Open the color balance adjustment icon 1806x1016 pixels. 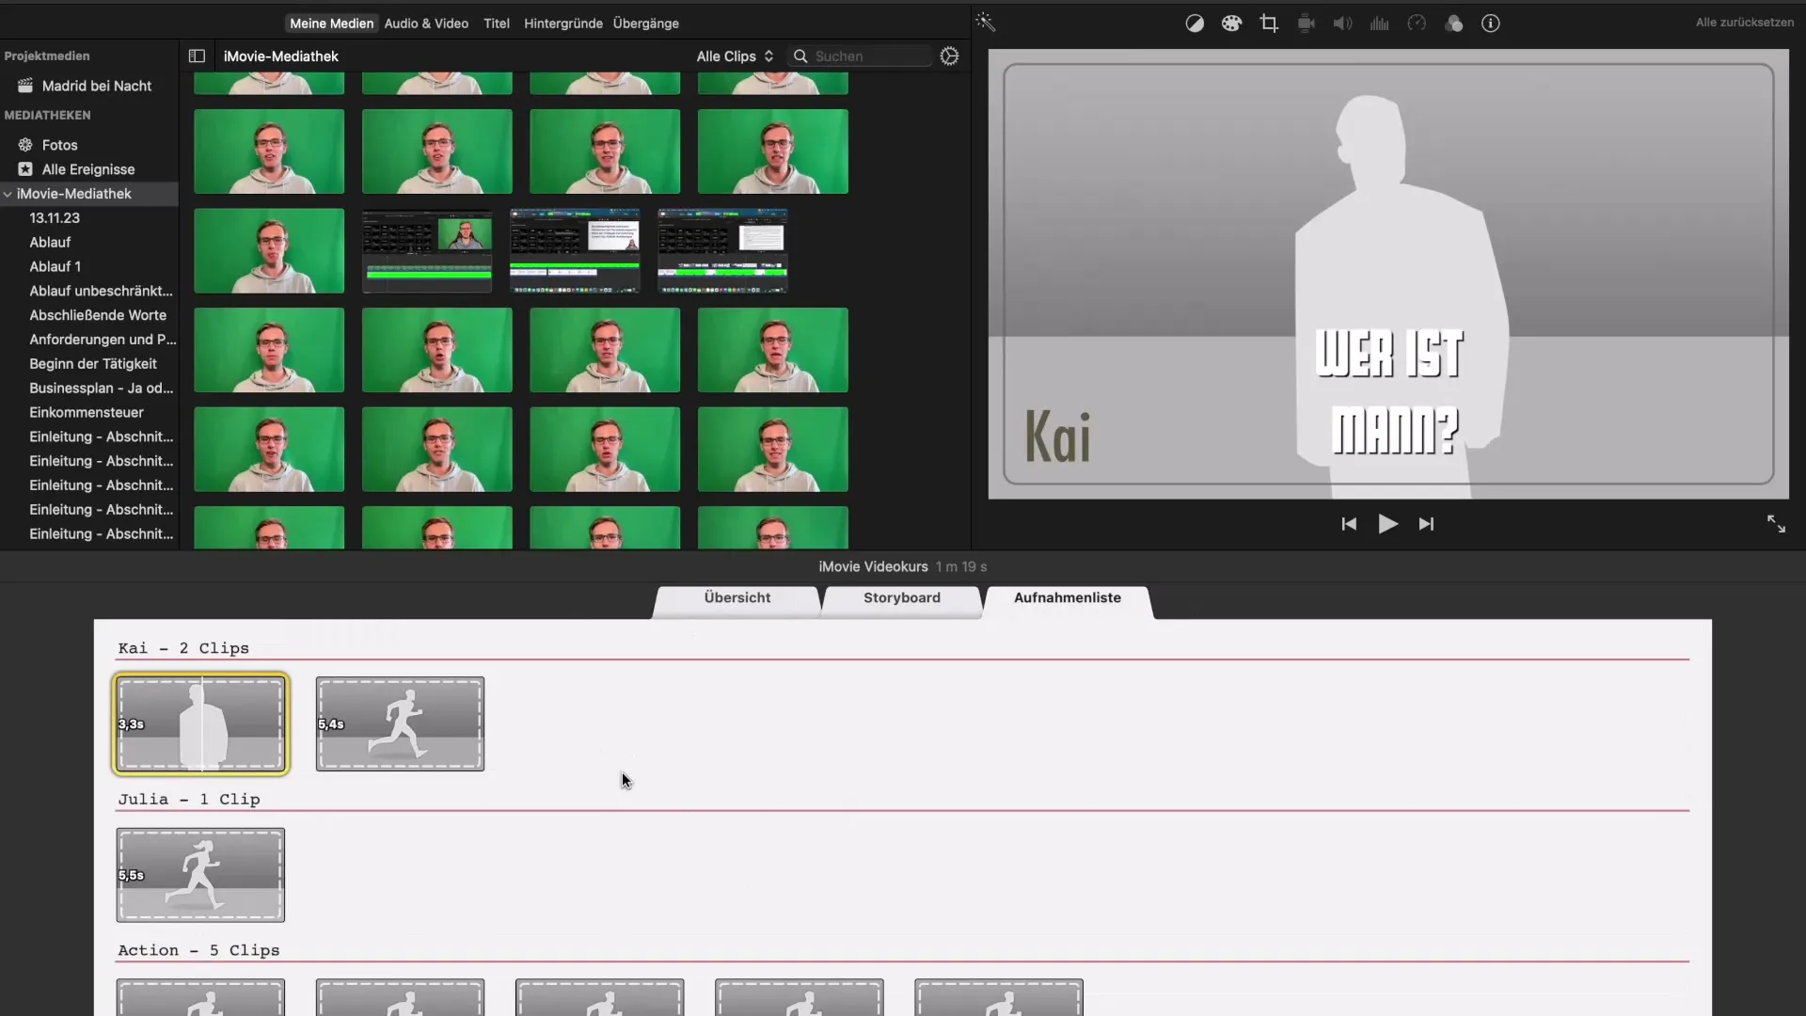[x=1195, y=24]
